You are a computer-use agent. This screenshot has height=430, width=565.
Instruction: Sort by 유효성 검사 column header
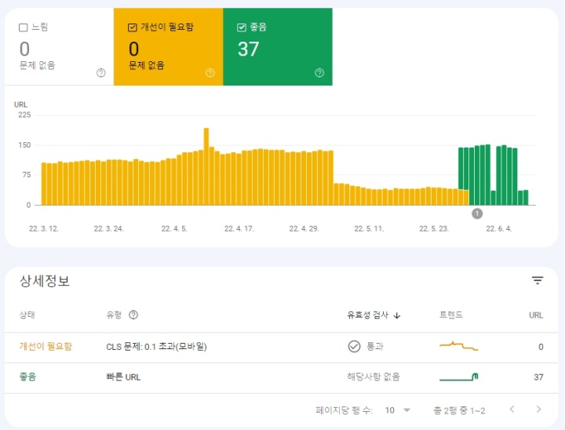pyautogui.click(x=367, y=315)
